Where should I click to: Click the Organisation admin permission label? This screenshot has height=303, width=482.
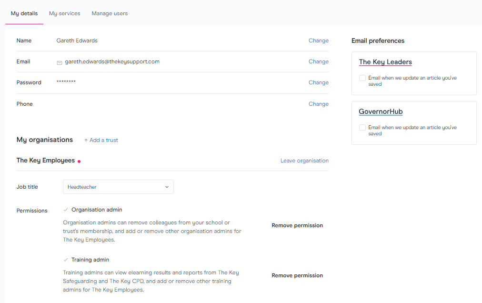pyautogui.click(x=97, y=210)
